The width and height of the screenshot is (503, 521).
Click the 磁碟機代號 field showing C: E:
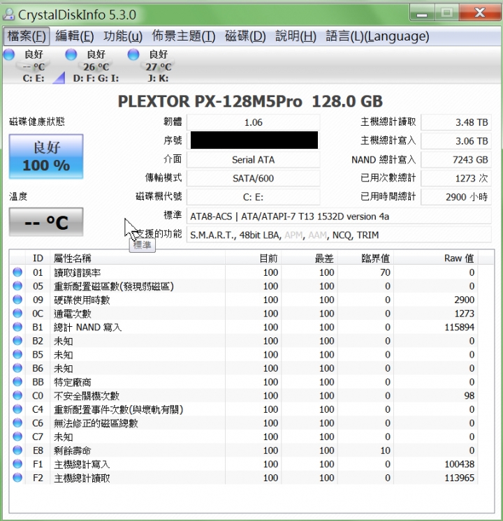[254, 197]
